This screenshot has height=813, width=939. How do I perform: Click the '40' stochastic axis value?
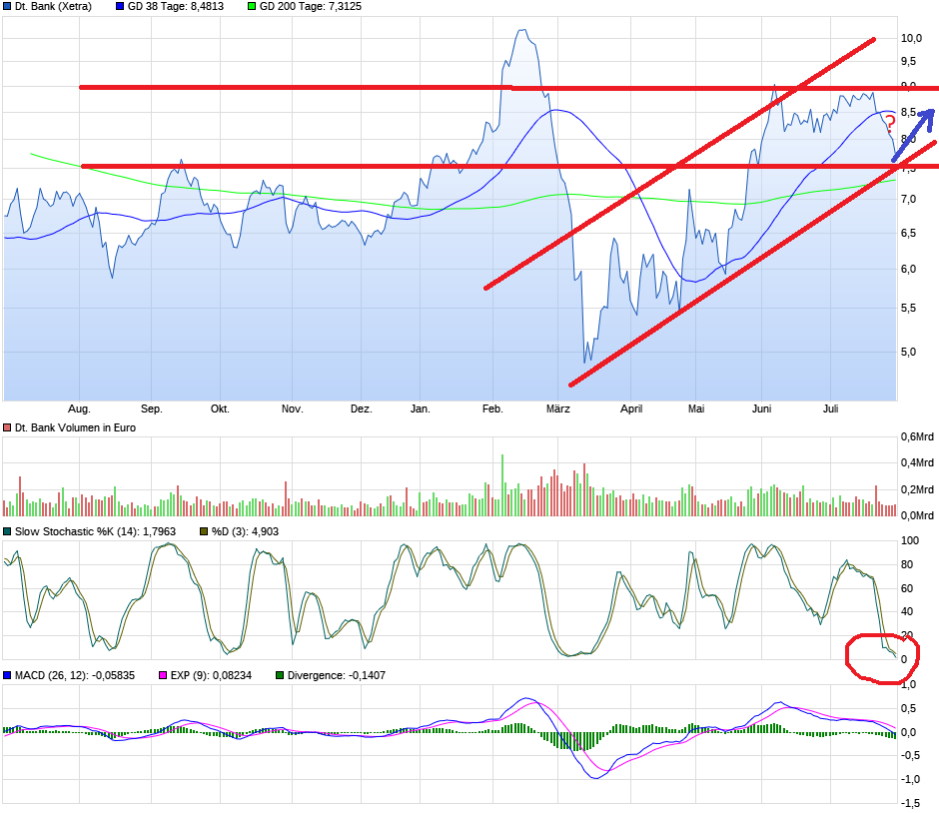907,612
